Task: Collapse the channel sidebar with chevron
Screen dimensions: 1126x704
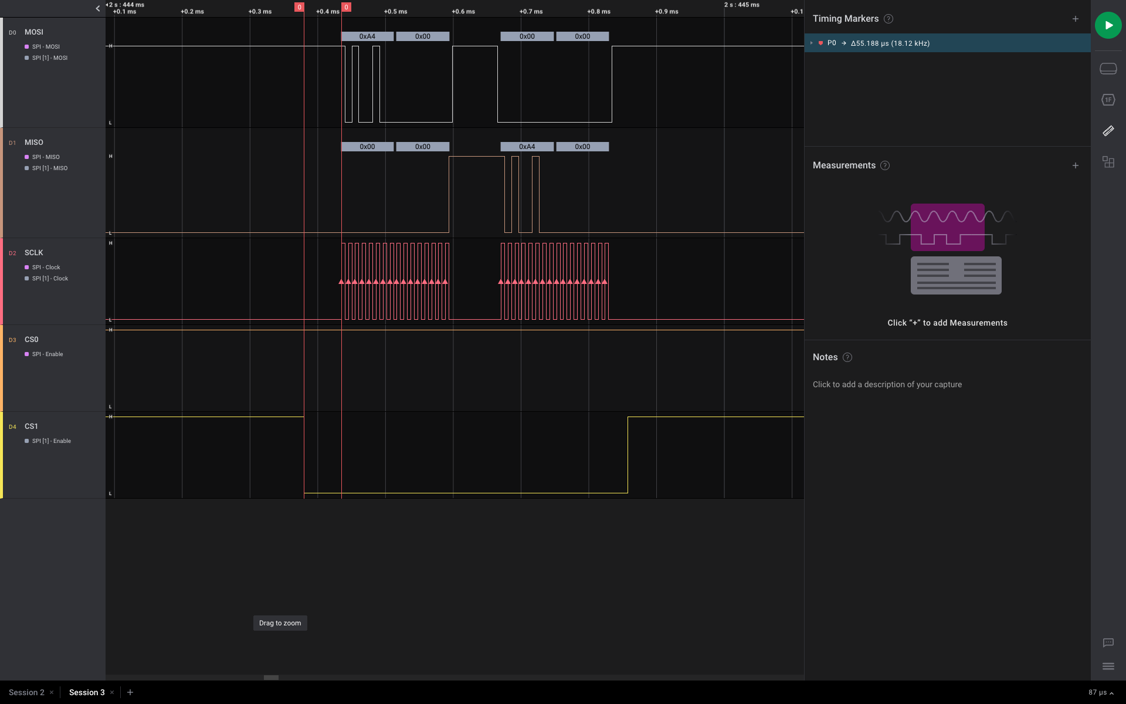Action: [x=97, y=8]
